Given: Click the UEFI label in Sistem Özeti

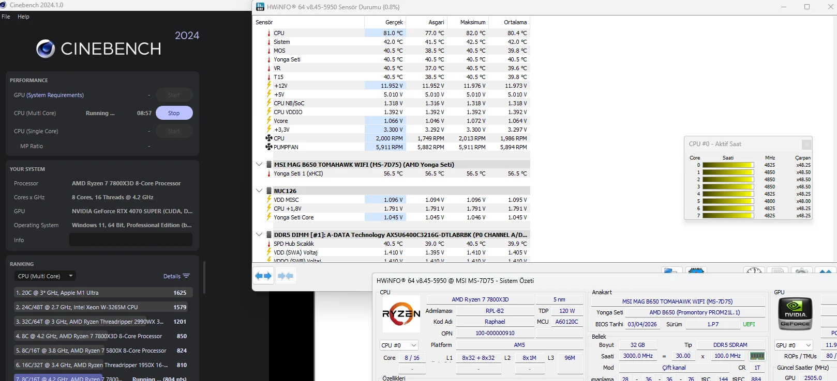Looking at the screenshot, I should click(749, 324).
